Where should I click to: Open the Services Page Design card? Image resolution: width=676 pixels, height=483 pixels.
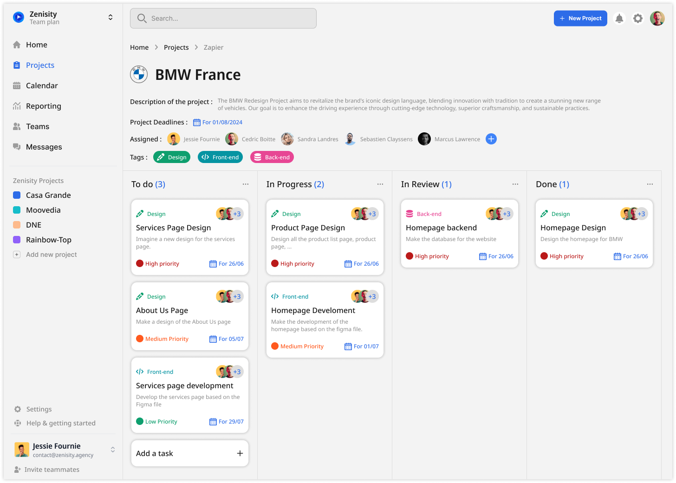pos(190,237)
